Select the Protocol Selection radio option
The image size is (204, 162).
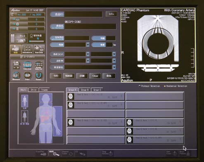point(149,86)
